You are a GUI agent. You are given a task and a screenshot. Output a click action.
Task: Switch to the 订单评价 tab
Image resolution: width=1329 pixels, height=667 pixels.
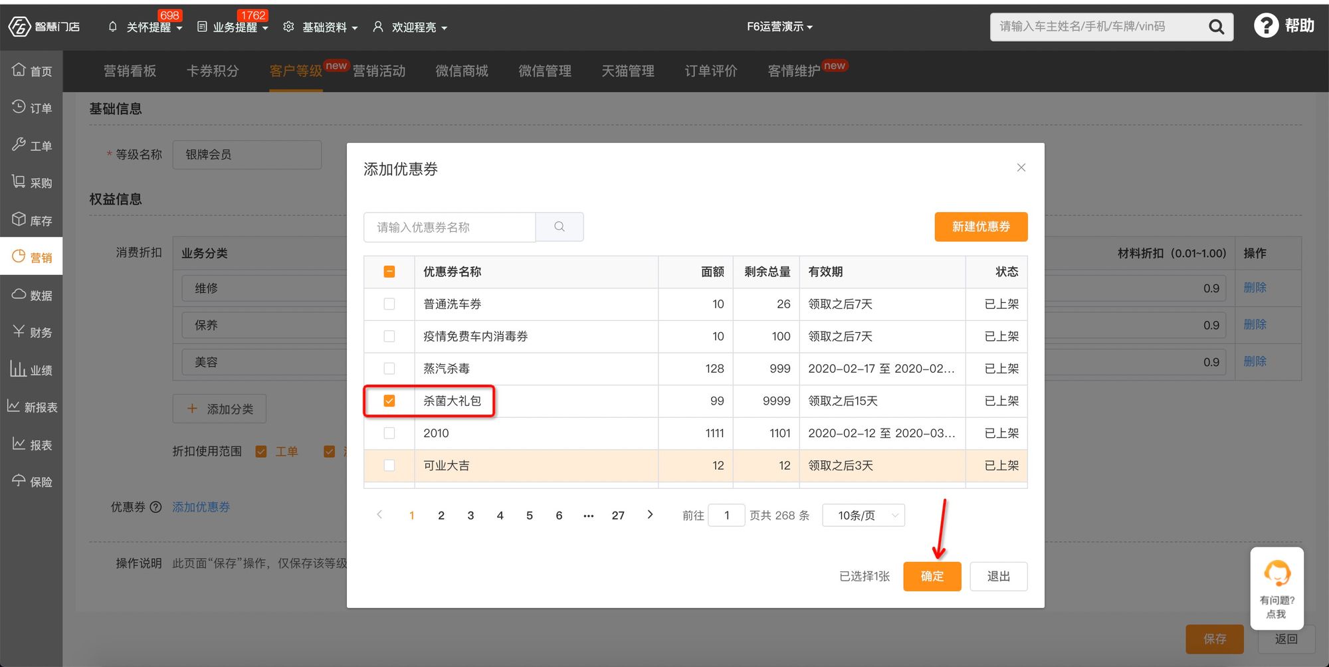711,71
